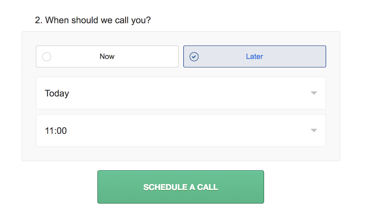Click the gray triangle beside Today
366x215 pixels.
click(314, 93)
